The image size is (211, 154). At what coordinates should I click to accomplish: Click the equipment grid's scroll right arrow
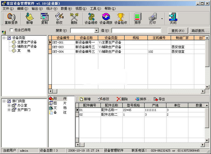pyautogui.click(x=203, y=91)
